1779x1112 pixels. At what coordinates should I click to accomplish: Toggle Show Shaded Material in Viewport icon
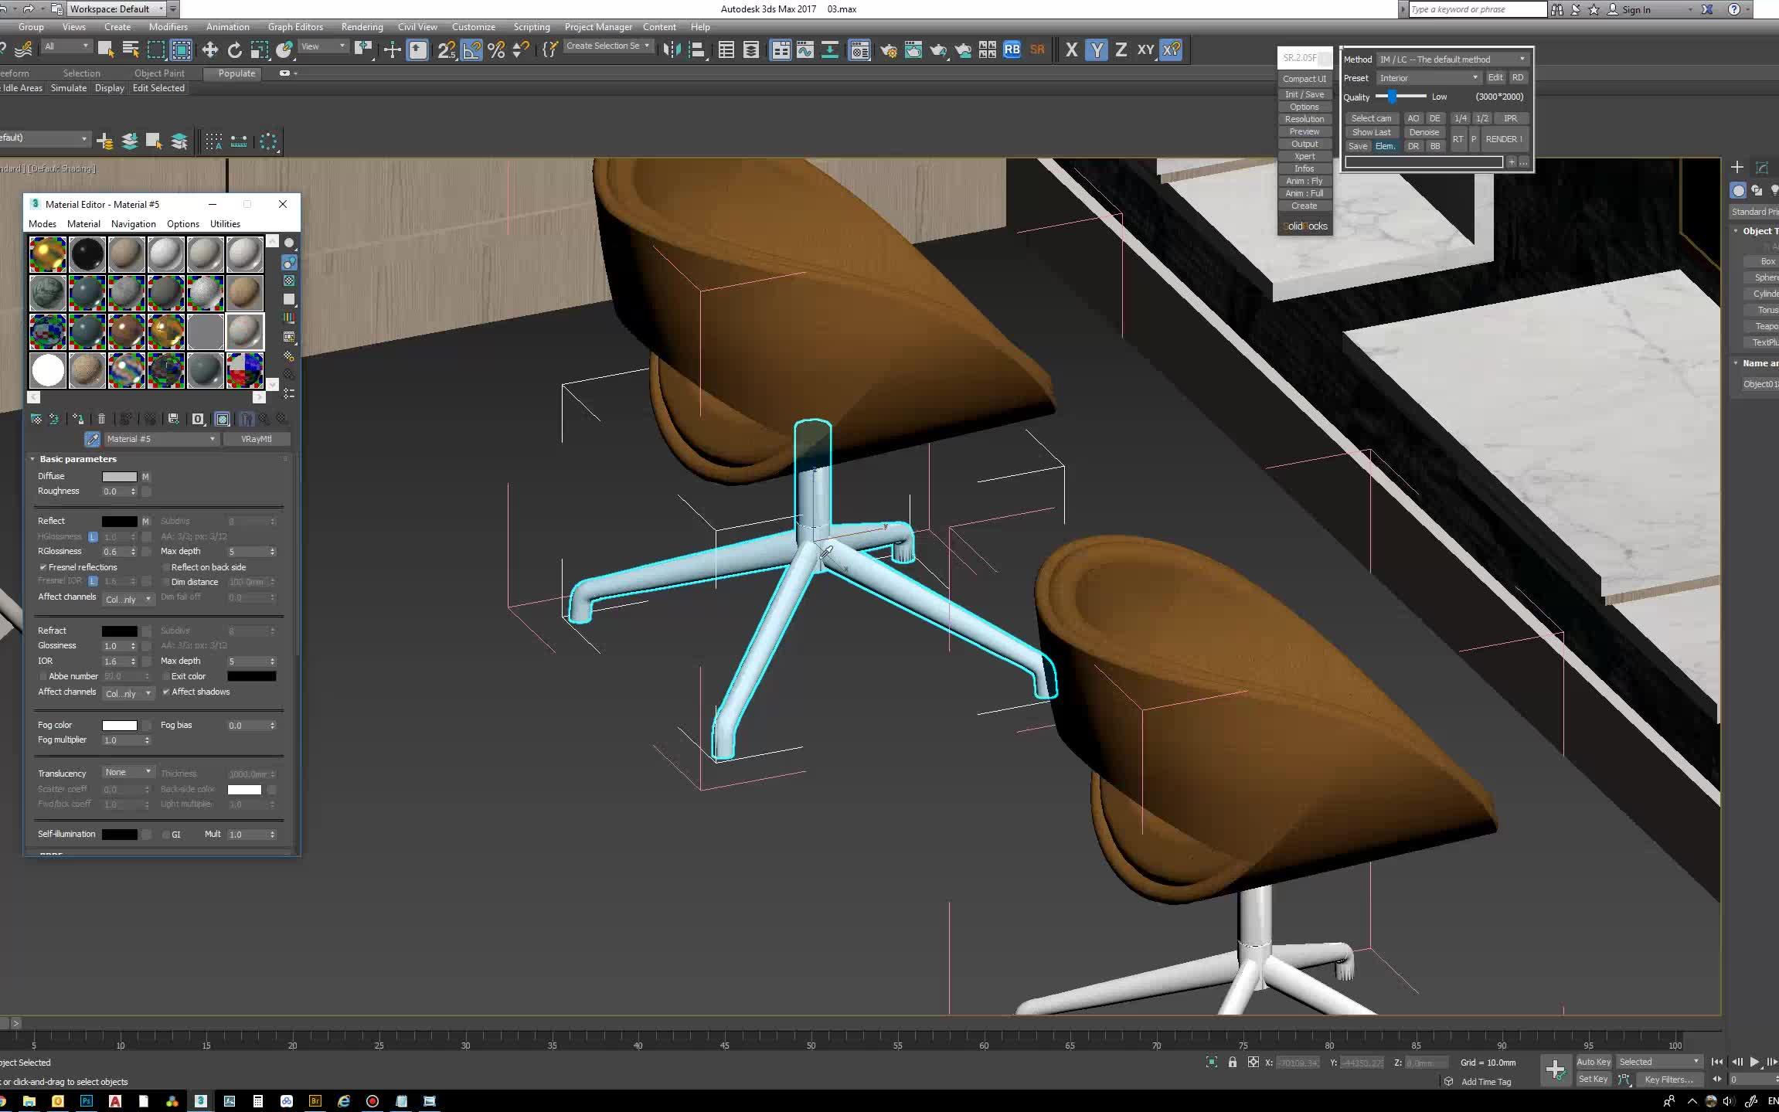point(223,419)
